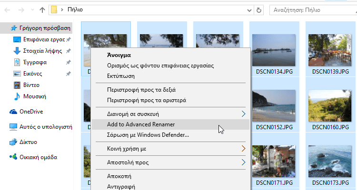Click the Videos film icon
Viewport: 357px width, 190px height.
coord(17,85)
